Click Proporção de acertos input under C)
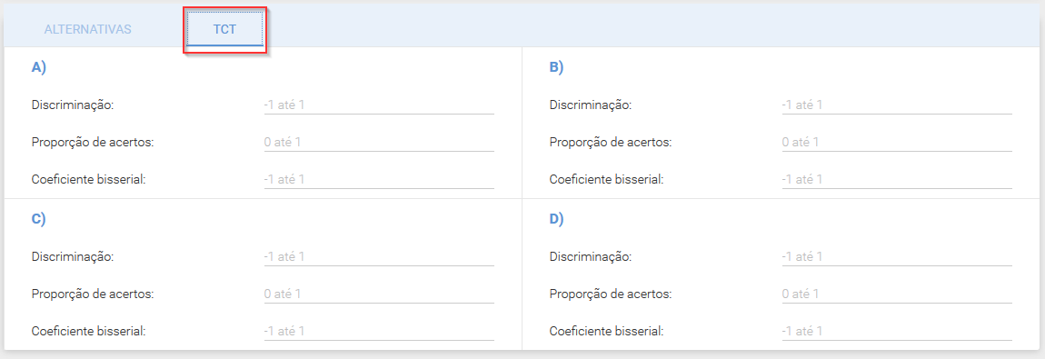The height and width of the screenshot is (359, 1045). pos(379,294)
